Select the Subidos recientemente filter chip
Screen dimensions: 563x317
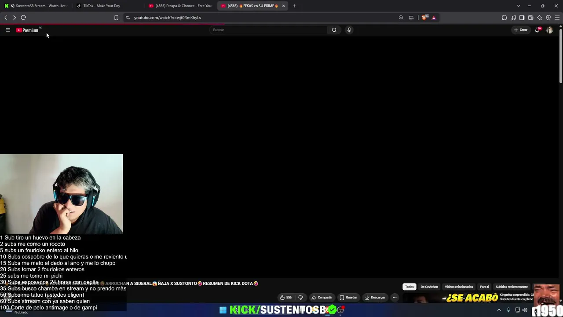pyautogui.click(x=512, y=287)
